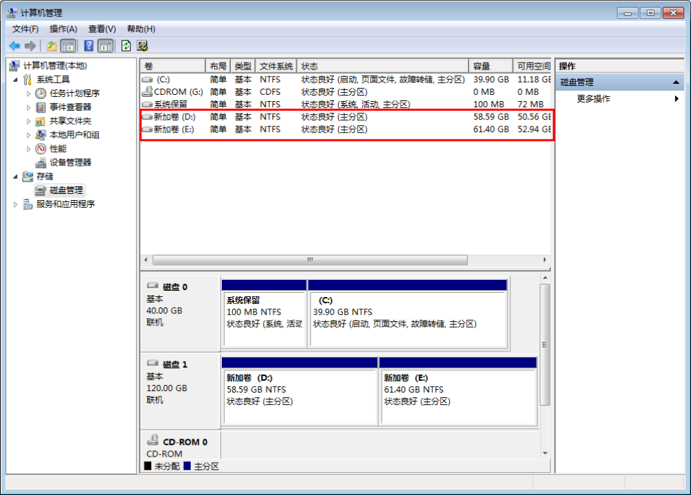691x495 pixels.
Task: Click the Refresh toolbar icon
Action: [126, 46]
